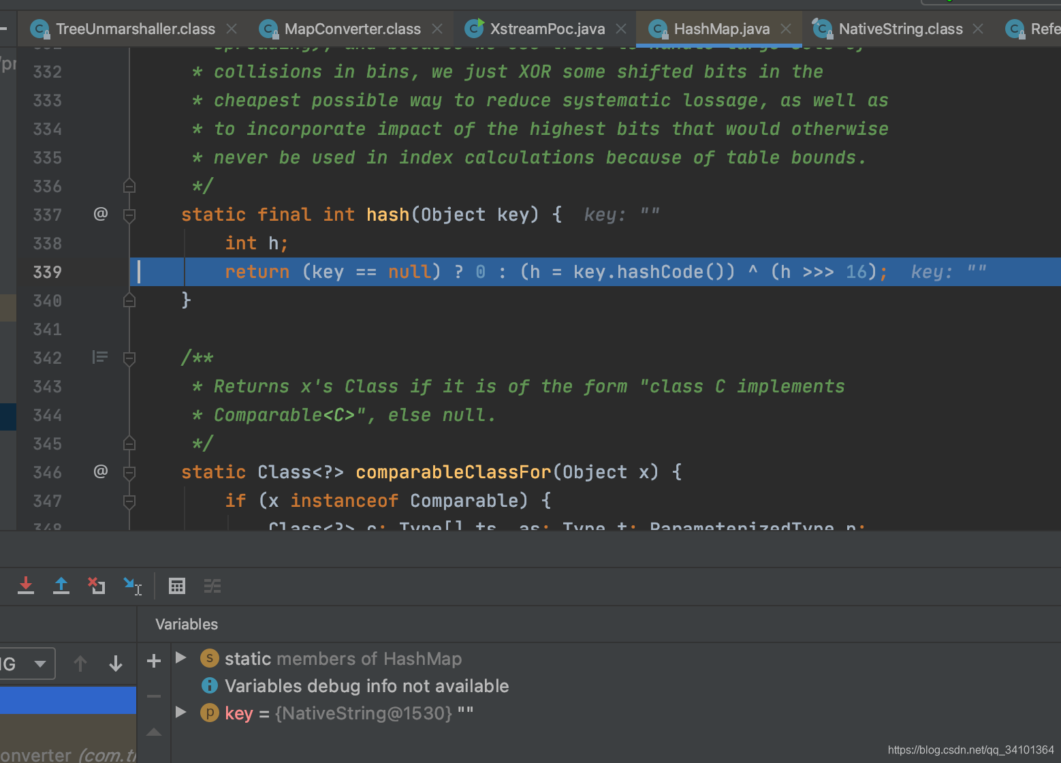Click the Variables panel header
The image size is (1061, 763).
pyautogui.click(x=187, y=624)
